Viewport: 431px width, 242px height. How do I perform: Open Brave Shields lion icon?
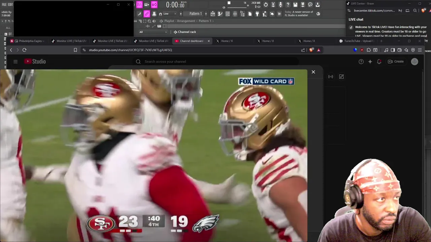coord(311,50)
